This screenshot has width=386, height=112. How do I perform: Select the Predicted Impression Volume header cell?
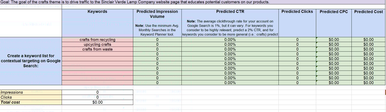(157, 14)
